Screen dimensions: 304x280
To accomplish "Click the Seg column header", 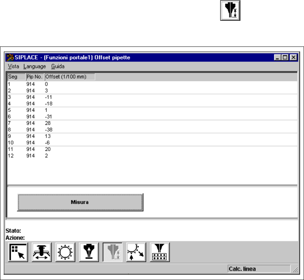I will (x=17, y=77).
